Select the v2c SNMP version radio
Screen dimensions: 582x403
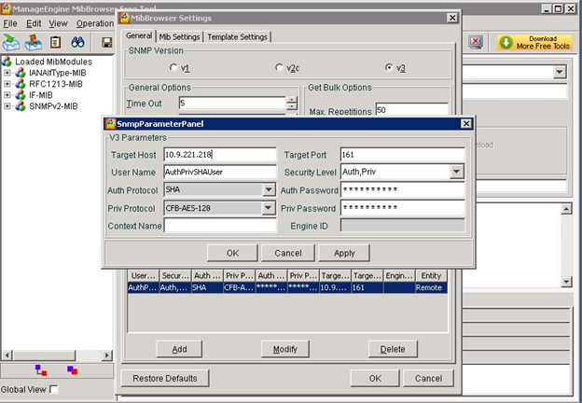(x=279, y=67)
